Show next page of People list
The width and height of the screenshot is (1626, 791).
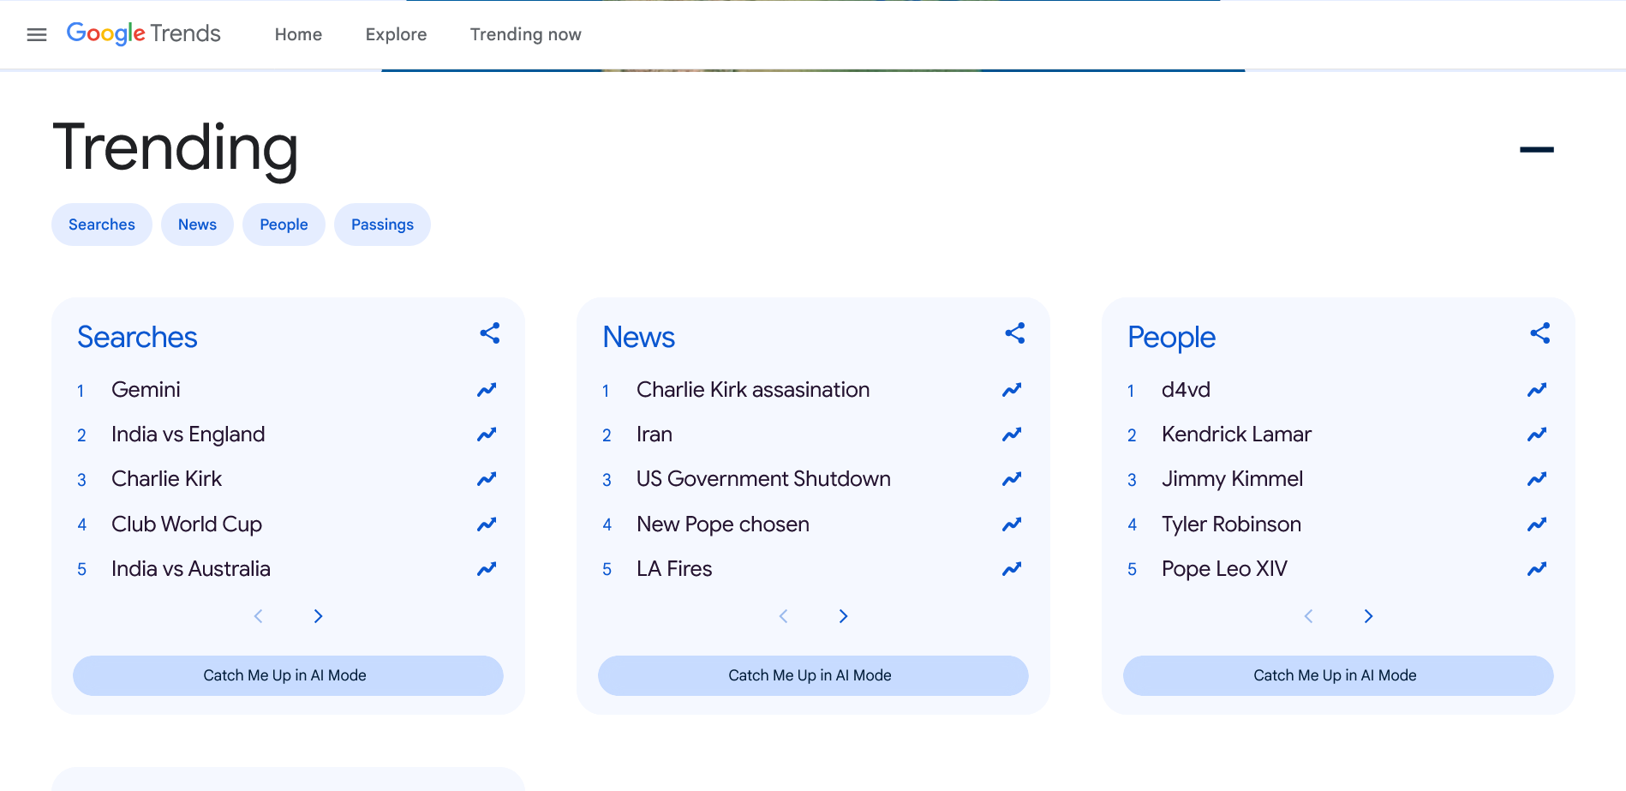tap(1368, 616)
